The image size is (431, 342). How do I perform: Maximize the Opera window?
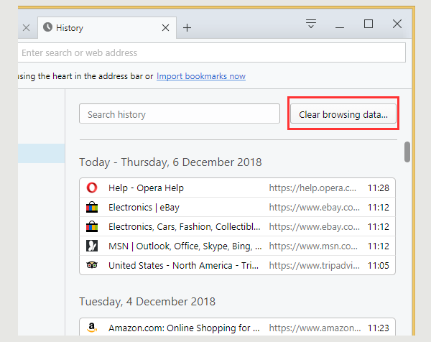(x=369, y=24)
